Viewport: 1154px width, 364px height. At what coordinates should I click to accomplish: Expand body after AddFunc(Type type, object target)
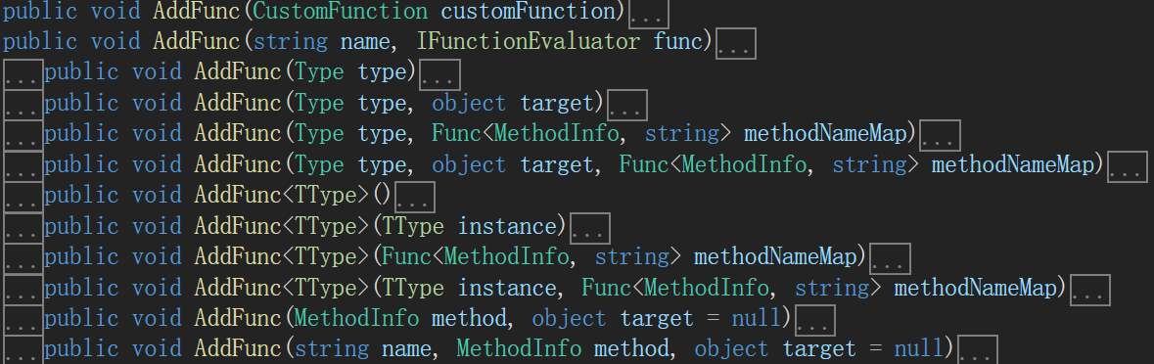point(627,105)
